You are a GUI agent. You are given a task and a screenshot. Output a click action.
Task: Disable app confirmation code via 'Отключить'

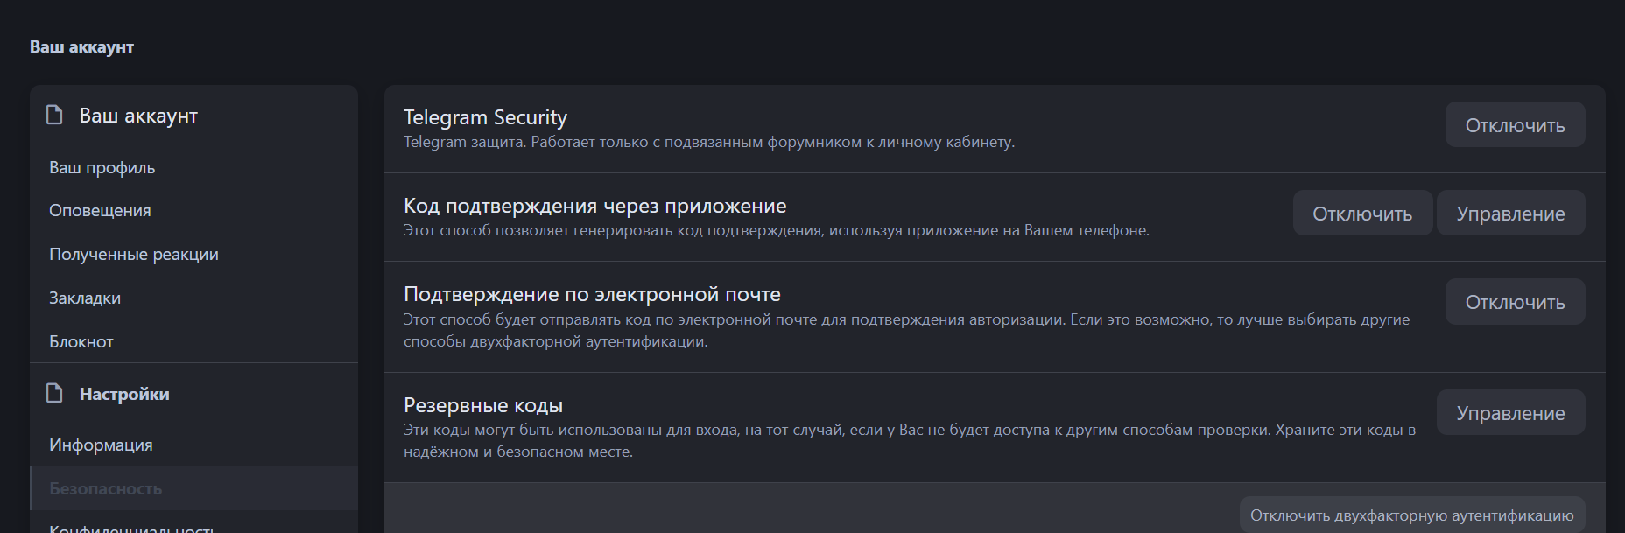coord(1361,214)
